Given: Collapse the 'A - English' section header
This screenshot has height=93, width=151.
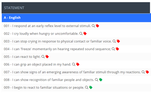Looking at the screenshot, I should tap(76, 18).
